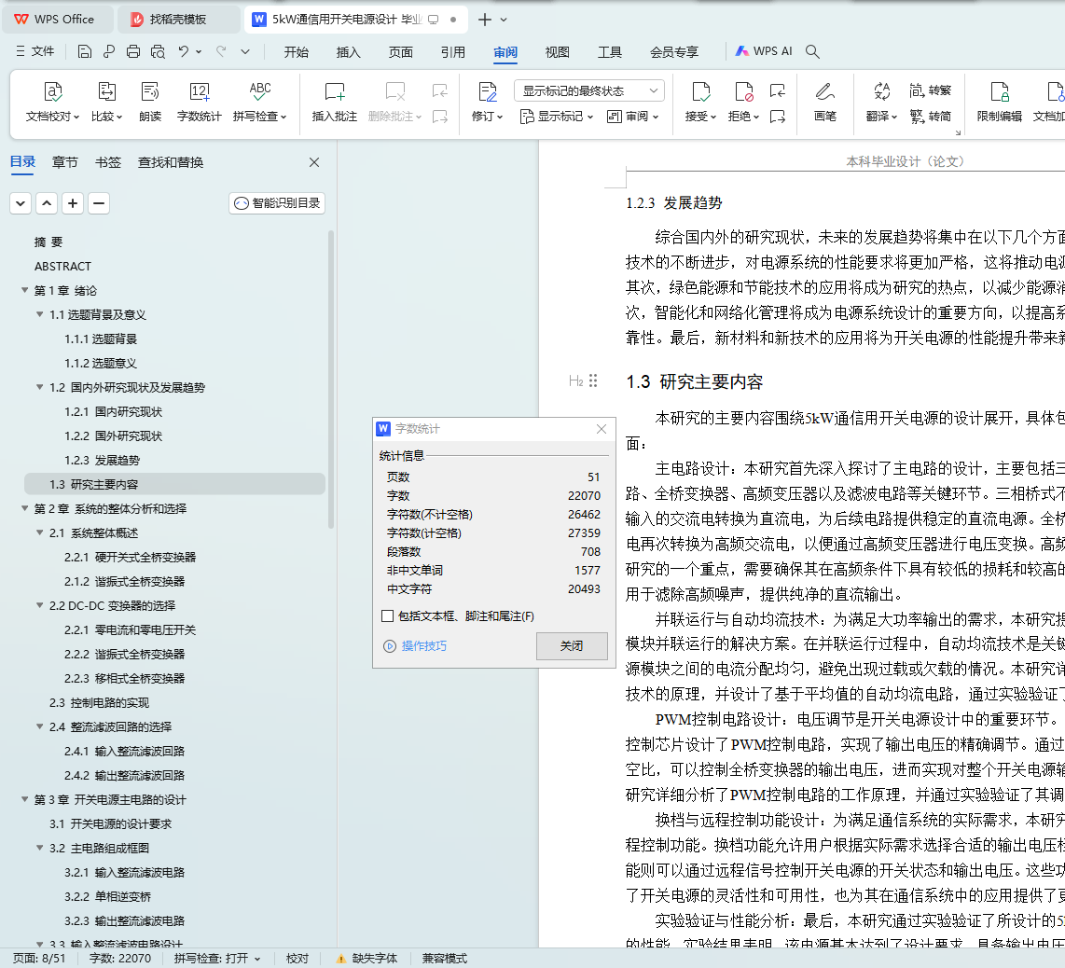Open the 文件 menu
This screenshot has height=968, width=1065.
click(35, 51)
